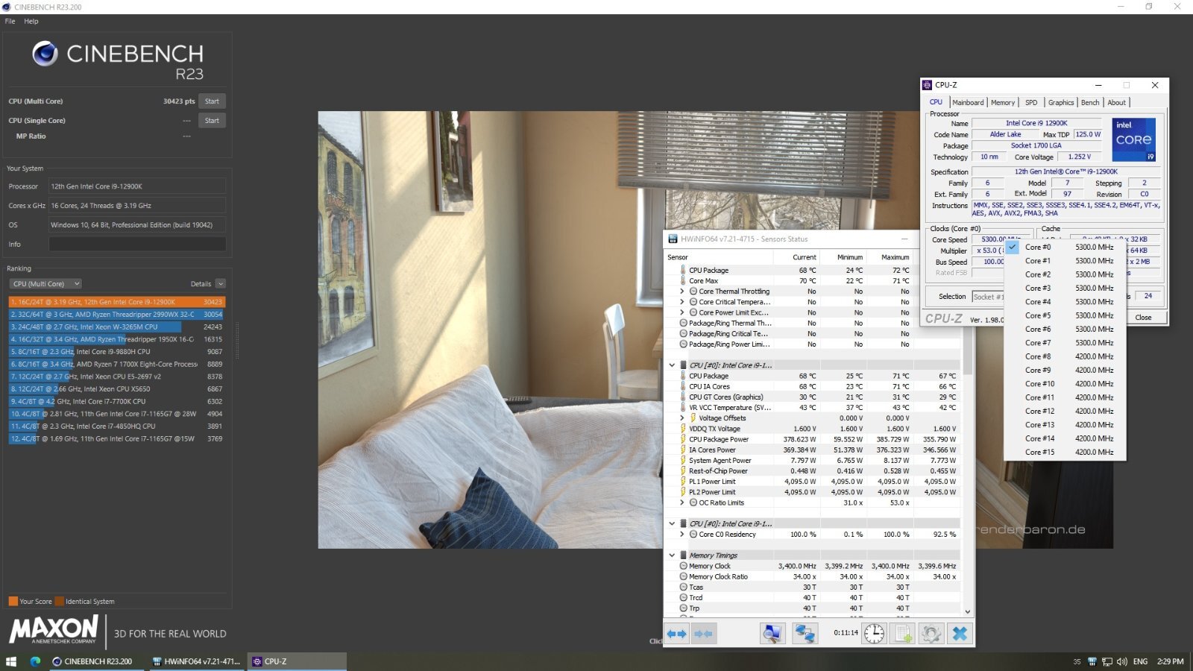The height and width of the screenshot is (671, 1193).
Task: Select top ranking entry i9-12900K
Action: click(116, 302)
